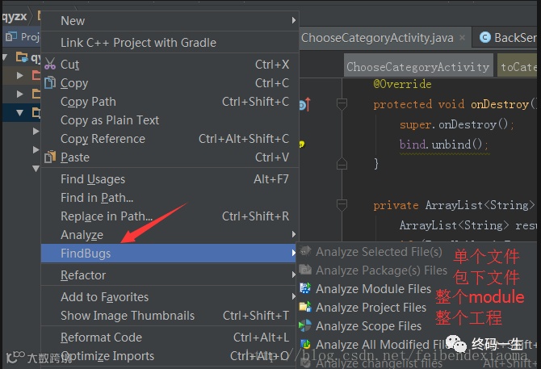This screenshot has height=369, width=541.
Task: Expand the Analyze submenu
Action: pos(82,234)
